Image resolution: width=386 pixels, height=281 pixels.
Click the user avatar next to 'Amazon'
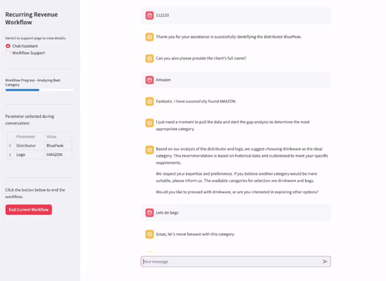[149, 80]
